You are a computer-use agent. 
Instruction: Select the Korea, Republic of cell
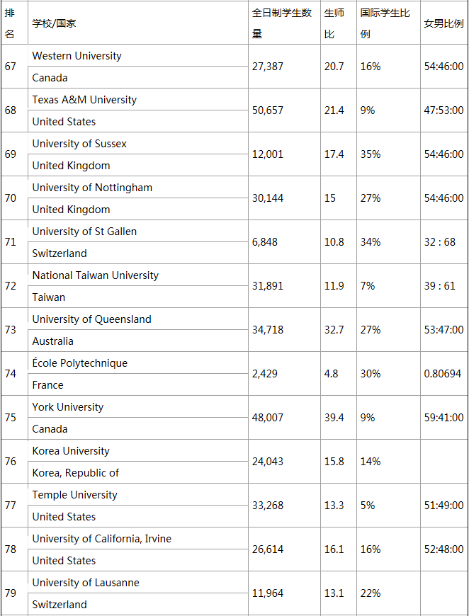pos(75,472)
